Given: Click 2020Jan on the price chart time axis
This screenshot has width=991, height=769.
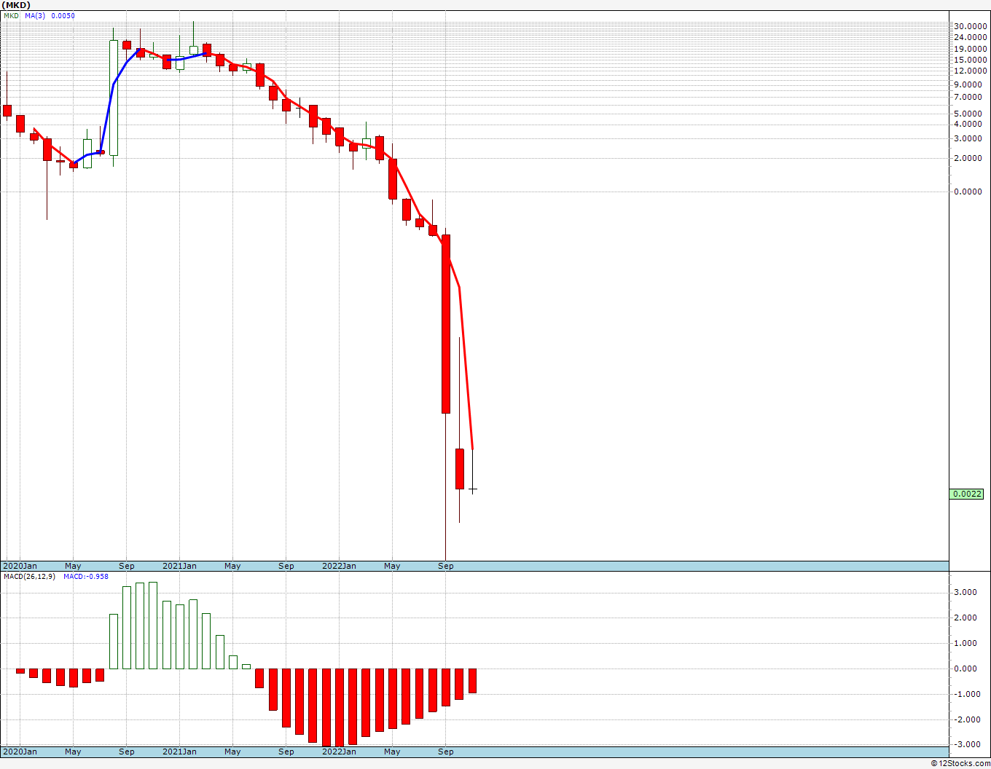Looking at the screenshot, I should click(20, 566).
